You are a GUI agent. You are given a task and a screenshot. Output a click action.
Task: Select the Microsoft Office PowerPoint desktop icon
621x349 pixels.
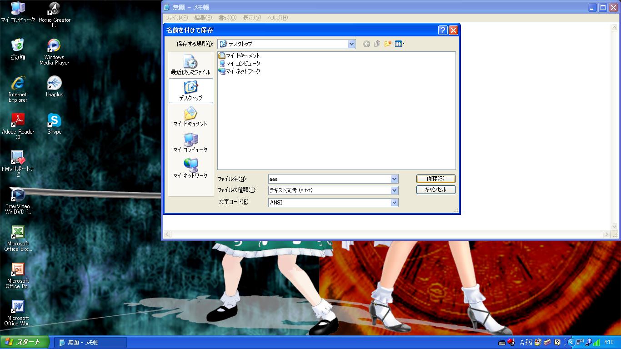click(x=18, y=275)
